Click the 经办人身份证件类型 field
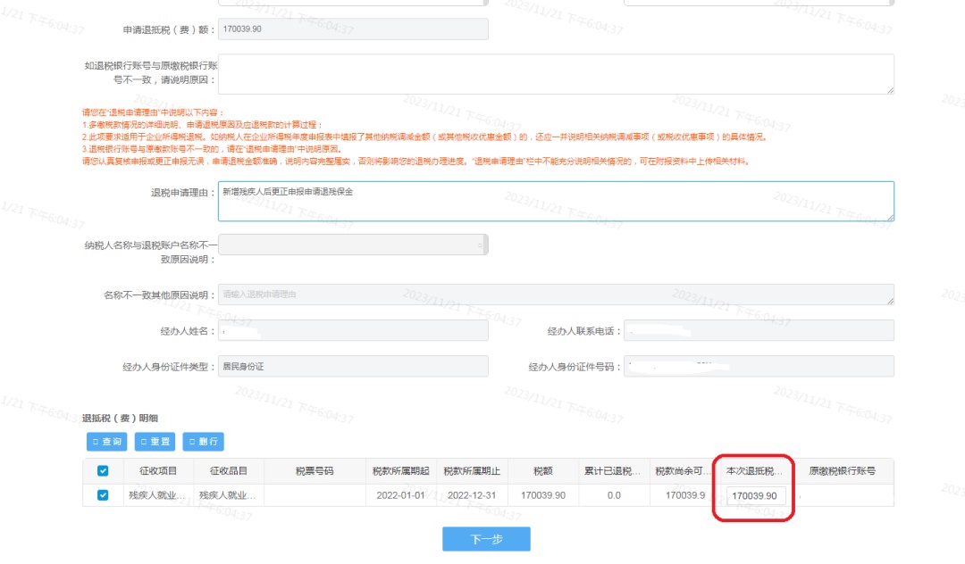965x564 pixels. pyautogui.click(x=353, y=367)
